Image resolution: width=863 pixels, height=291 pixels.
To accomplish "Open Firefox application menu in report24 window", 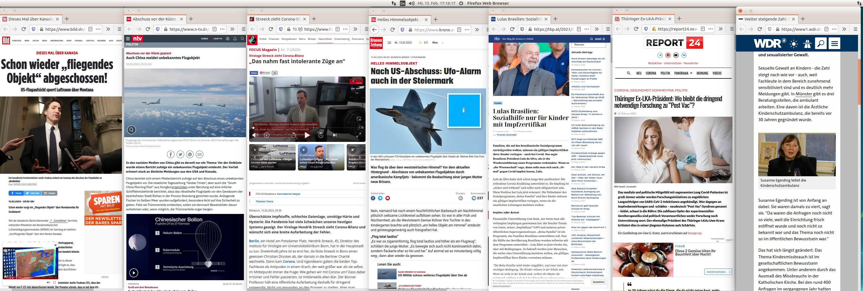I will pyautogui.click(x=731, y=29).
